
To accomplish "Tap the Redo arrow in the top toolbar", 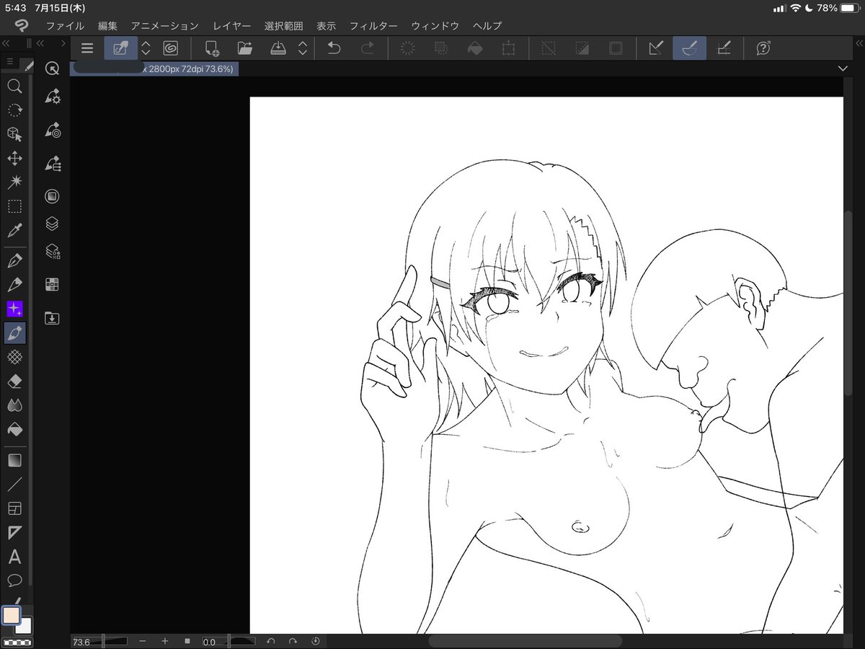I will (367, 48).
